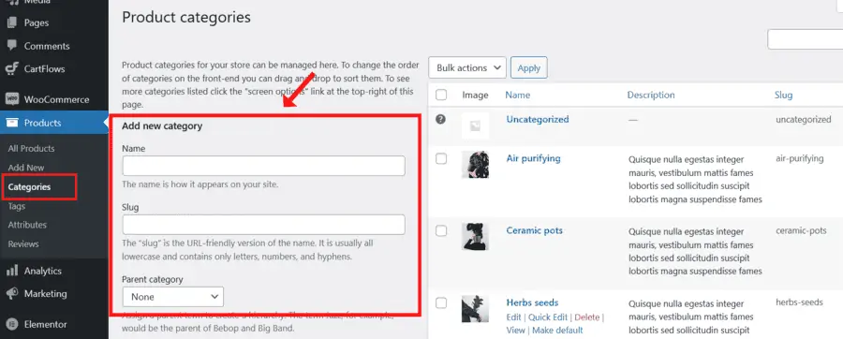Open the CartFlows menu item
This screenshot has height=339, width=843.
(45, 68)
